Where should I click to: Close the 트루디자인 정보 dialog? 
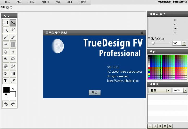click(x=142, y=33)
